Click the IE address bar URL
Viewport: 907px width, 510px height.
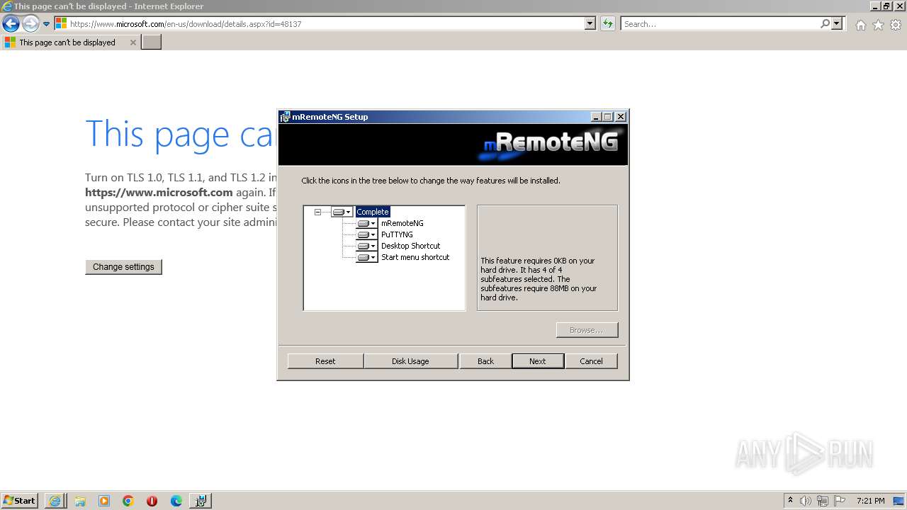(x=186, y=24)
